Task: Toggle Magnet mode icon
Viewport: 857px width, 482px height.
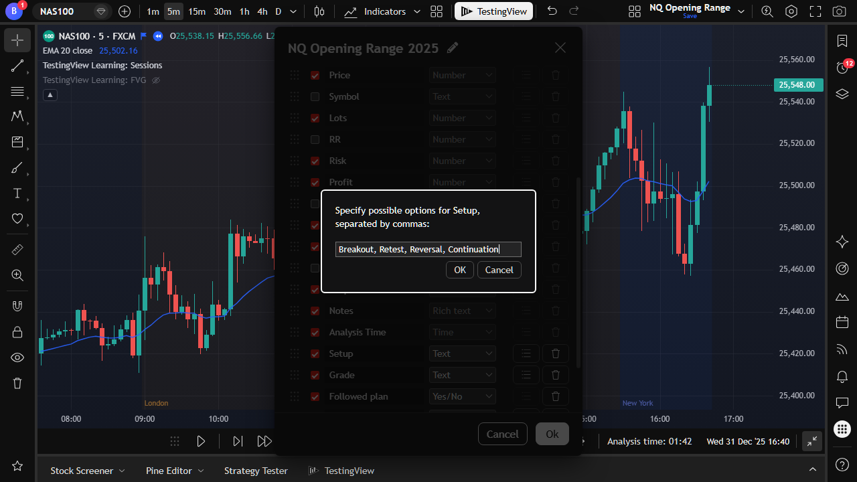Action: [x=17, y=307]
